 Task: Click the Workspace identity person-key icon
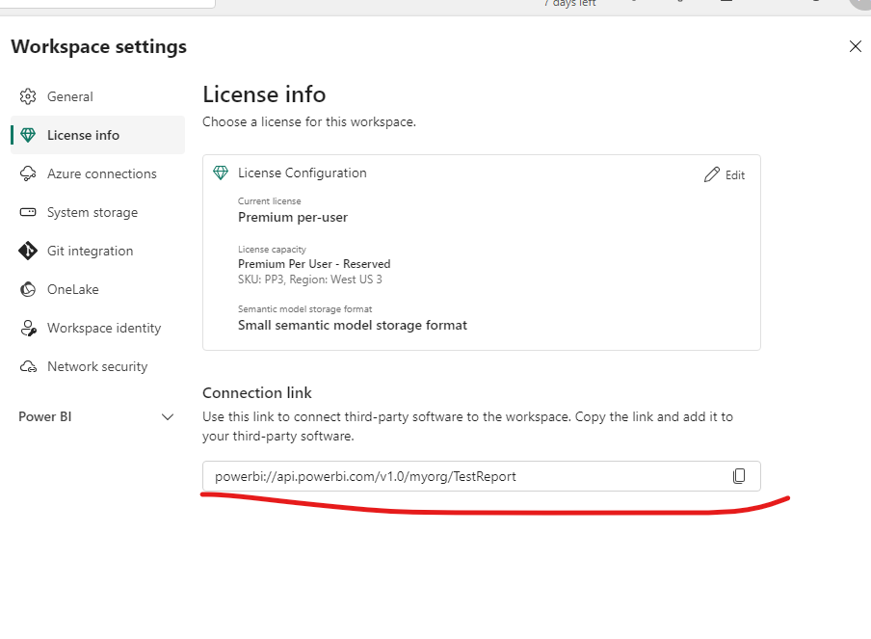[x=28, y=329]
